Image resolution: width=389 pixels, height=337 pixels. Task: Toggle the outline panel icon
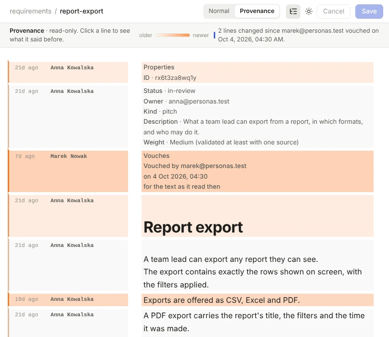coord(293,12)
